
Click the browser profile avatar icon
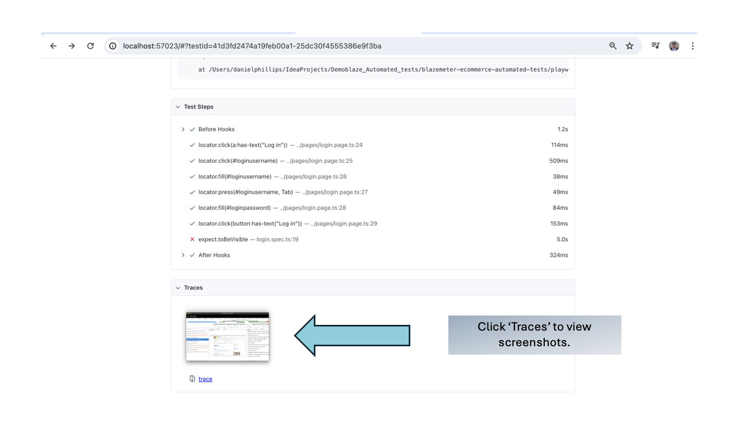[x=674, y=46]
